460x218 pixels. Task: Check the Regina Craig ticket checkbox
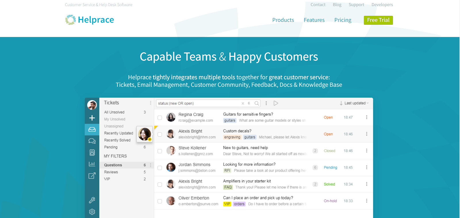(x=160, y=118)
